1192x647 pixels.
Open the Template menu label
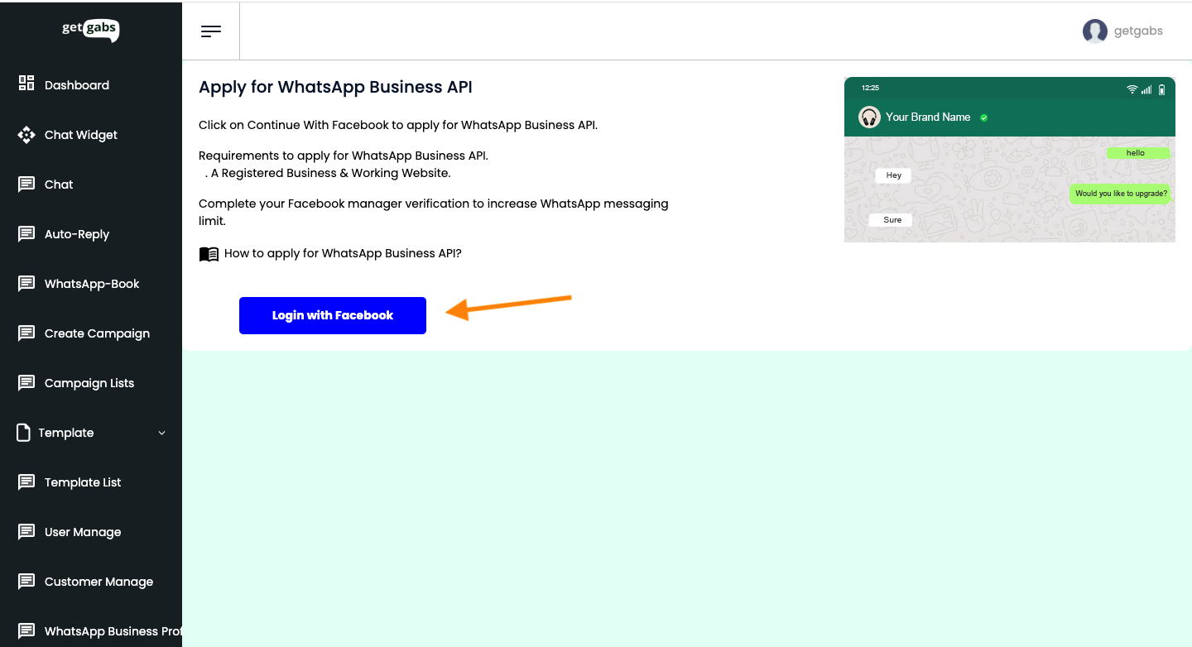[x=66, y=433]
